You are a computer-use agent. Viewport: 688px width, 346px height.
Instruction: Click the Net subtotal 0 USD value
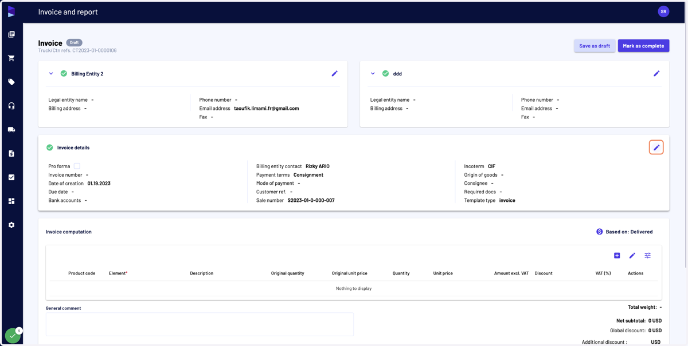coord(655,321)
